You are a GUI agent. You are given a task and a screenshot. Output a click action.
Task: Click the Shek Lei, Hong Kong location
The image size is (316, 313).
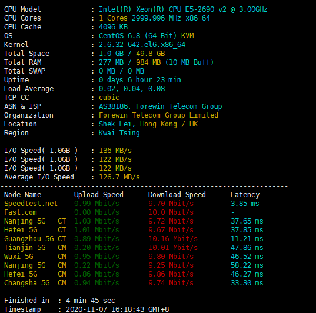(x=148, y=124)
